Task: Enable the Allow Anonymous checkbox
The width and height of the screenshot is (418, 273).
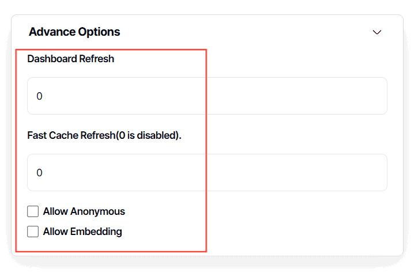Action: pos(33,211)
